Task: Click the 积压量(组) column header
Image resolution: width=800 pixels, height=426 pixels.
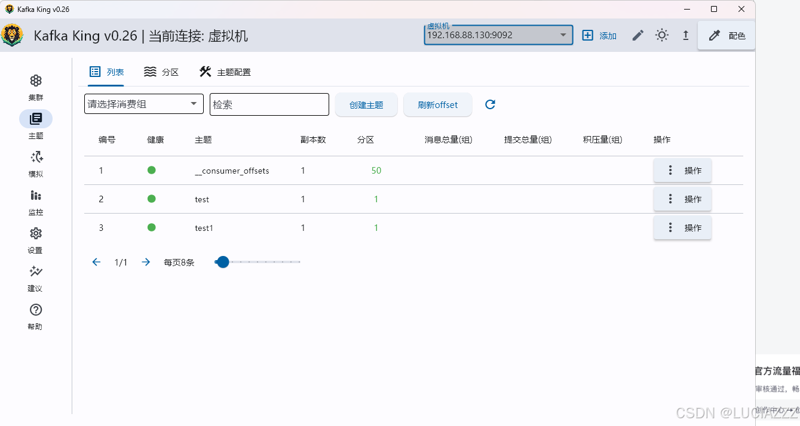Action: 602,140
